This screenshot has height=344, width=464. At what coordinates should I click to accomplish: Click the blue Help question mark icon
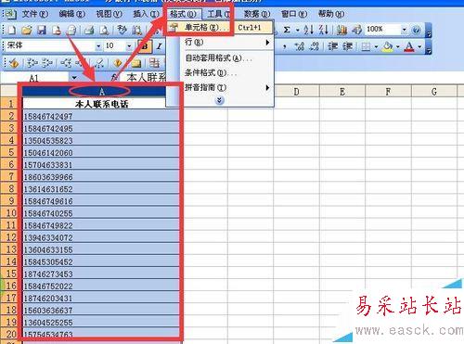coord(417,30)
